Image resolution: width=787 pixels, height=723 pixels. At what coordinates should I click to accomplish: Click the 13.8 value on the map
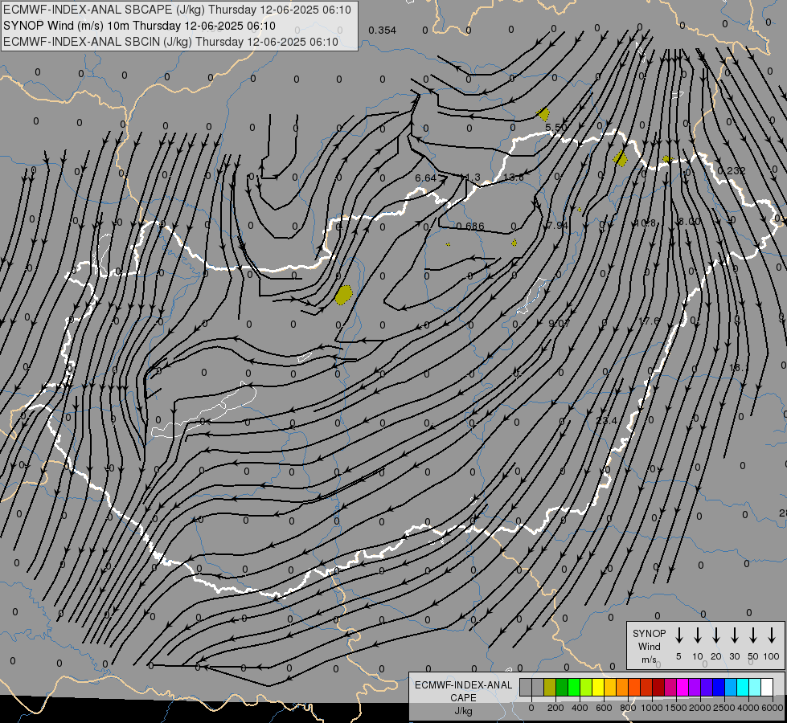(x=514, y=177)
